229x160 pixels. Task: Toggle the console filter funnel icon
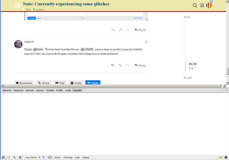click(43, 157)
